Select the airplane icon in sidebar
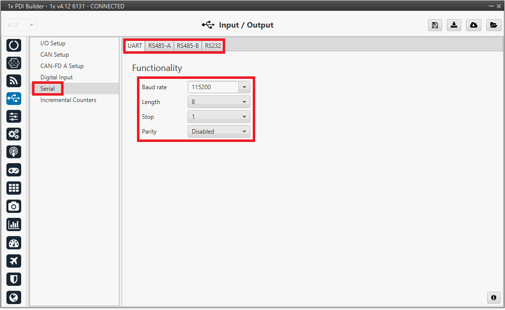This screenshot has height=310, width=505. pyautogui.click(x=14, y=261)
